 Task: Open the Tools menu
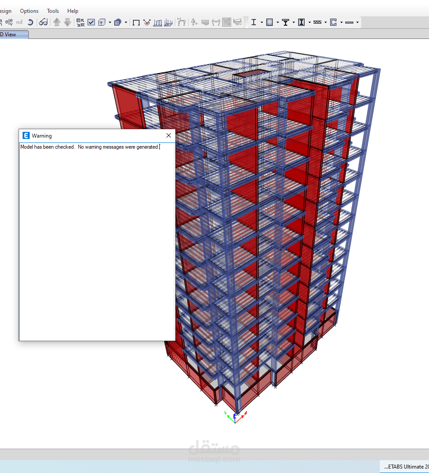tap(53, 11)
